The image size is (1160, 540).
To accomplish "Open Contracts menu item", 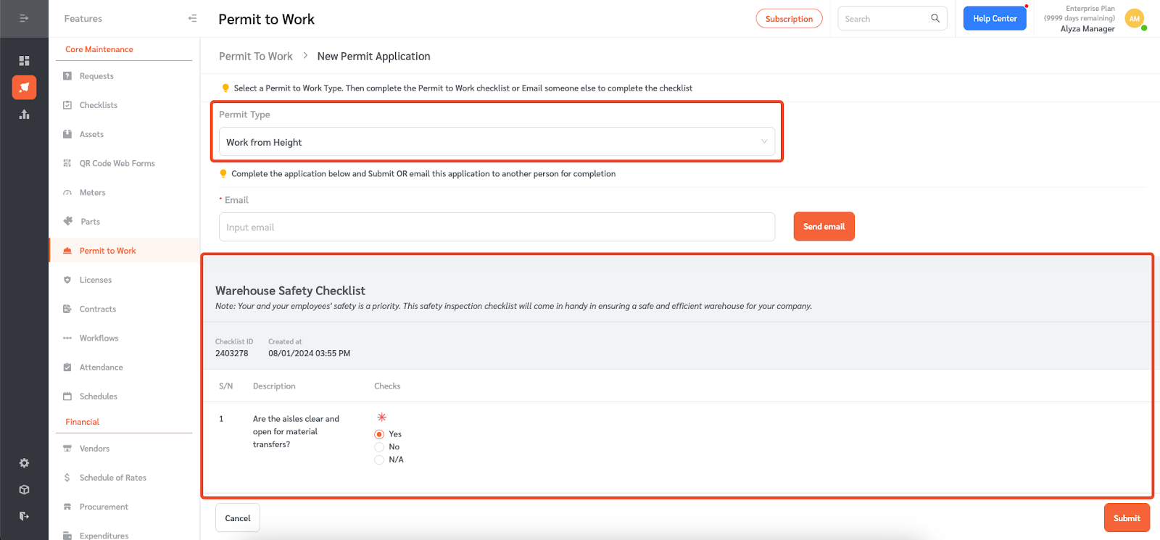I will point(98,308).
